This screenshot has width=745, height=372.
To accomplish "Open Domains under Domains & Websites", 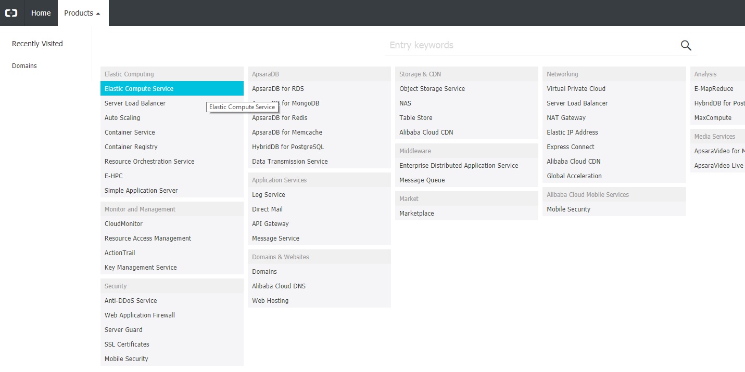I will [x=319, y=271].
